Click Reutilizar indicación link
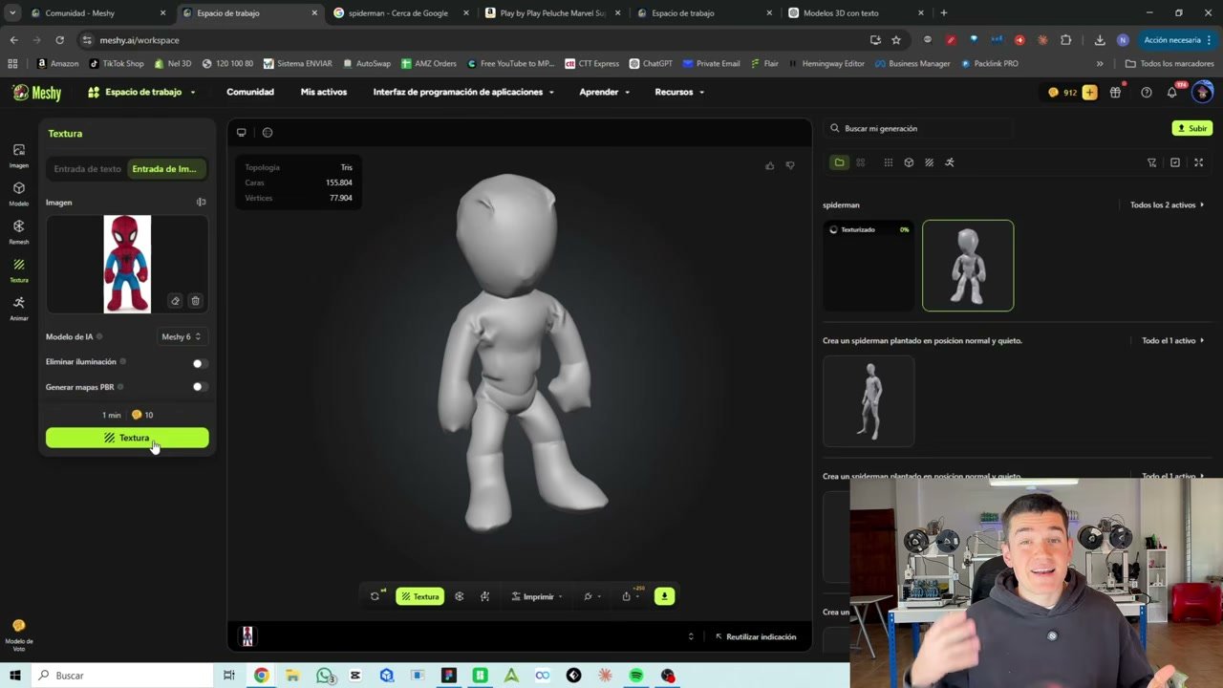Viewport: 1223px width, 688px height. click(756, 637)
